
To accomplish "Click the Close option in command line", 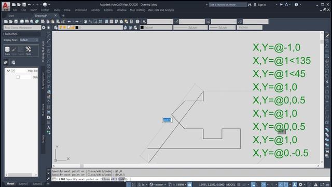I will [x=106, y=179].
